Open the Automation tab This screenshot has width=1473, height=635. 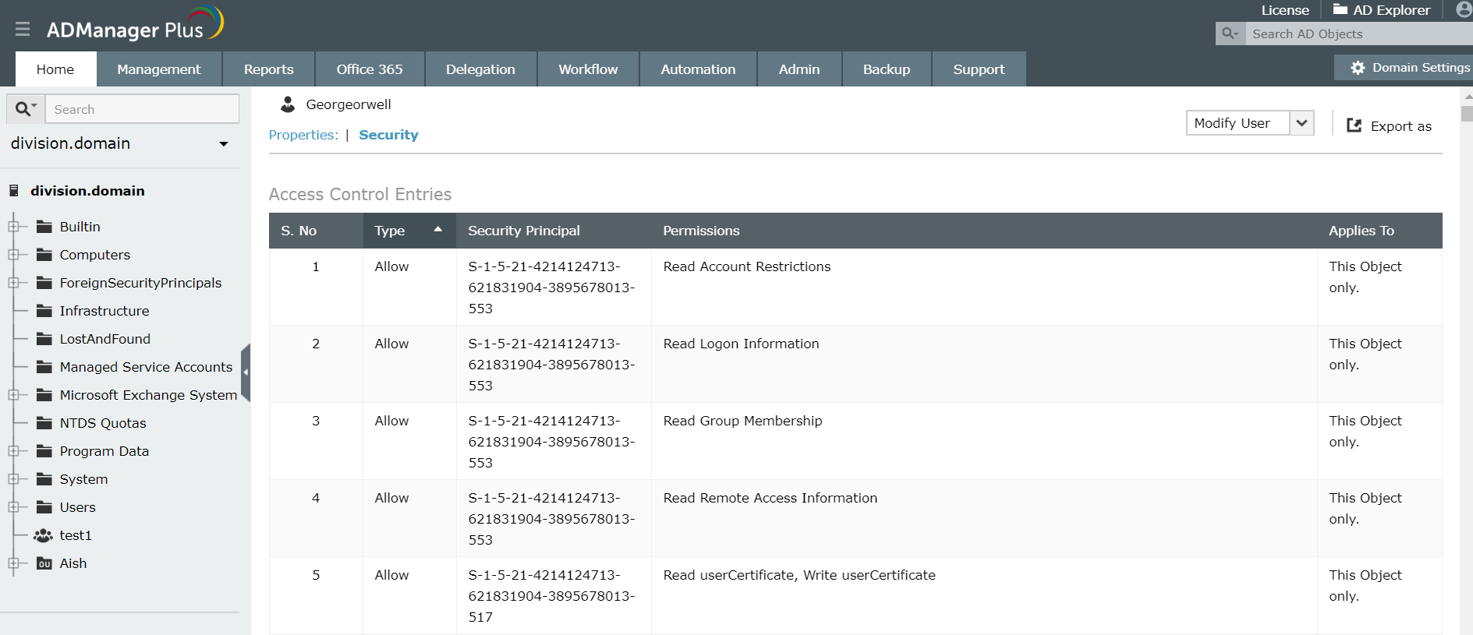click(x=698, y=69)
